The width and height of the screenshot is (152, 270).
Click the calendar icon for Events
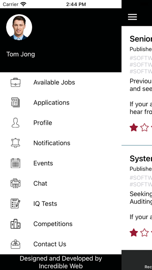pyautogui.click(x=16, y=163)
